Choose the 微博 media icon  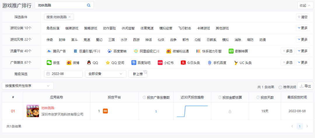point(69,63)
